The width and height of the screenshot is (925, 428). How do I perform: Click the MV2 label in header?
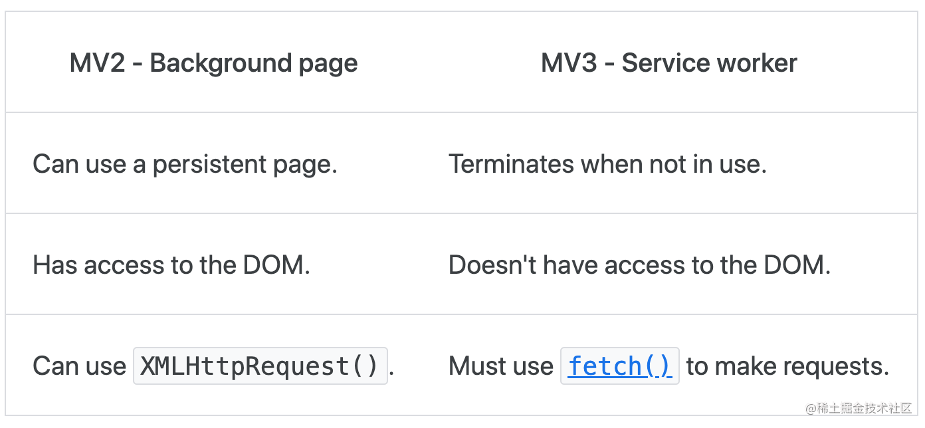coord(97,63)
